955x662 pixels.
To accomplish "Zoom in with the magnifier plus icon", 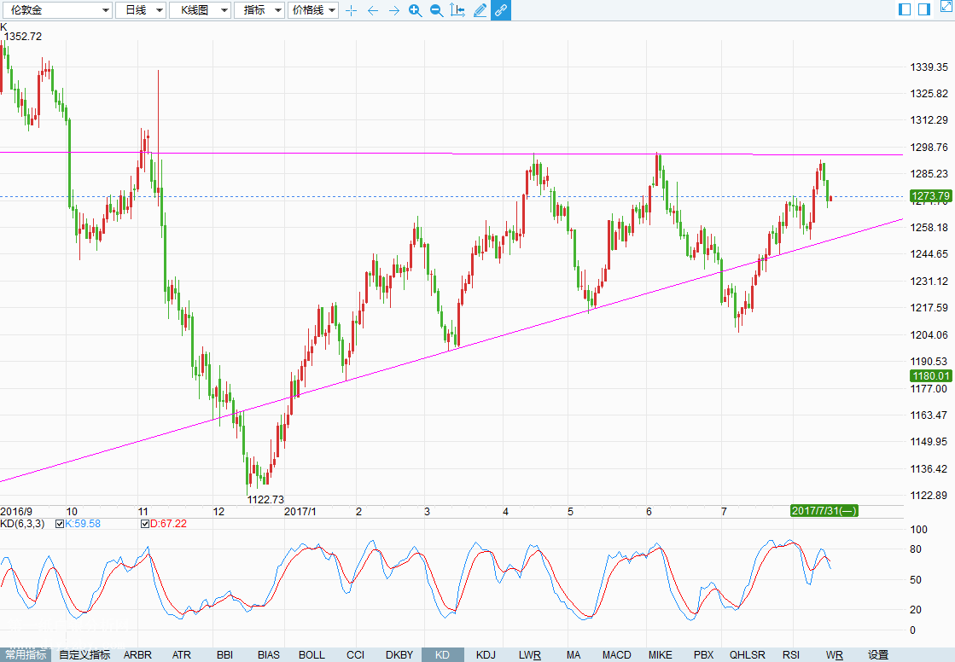I will click(415, 10).
